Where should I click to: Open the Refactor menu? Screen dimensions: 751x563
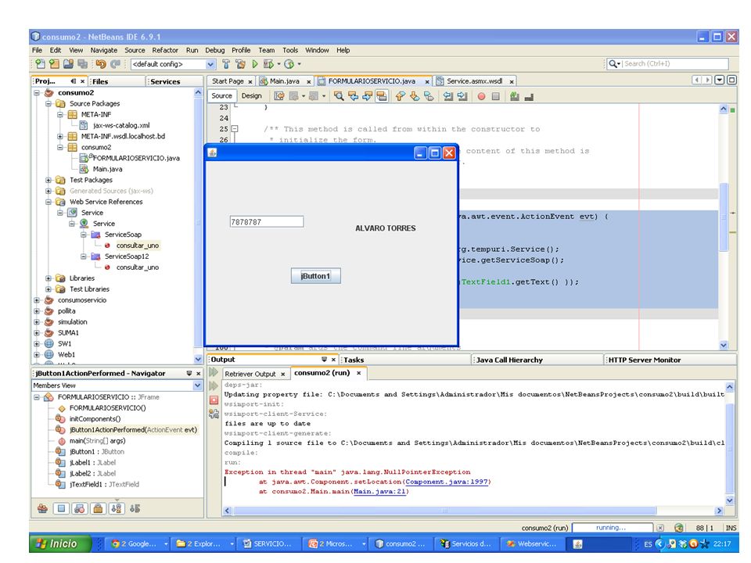click(165, 50)
